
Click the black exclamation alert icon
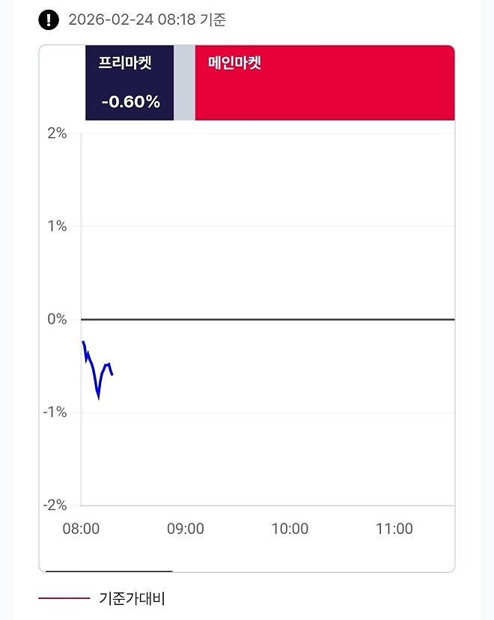pos(48,19)
